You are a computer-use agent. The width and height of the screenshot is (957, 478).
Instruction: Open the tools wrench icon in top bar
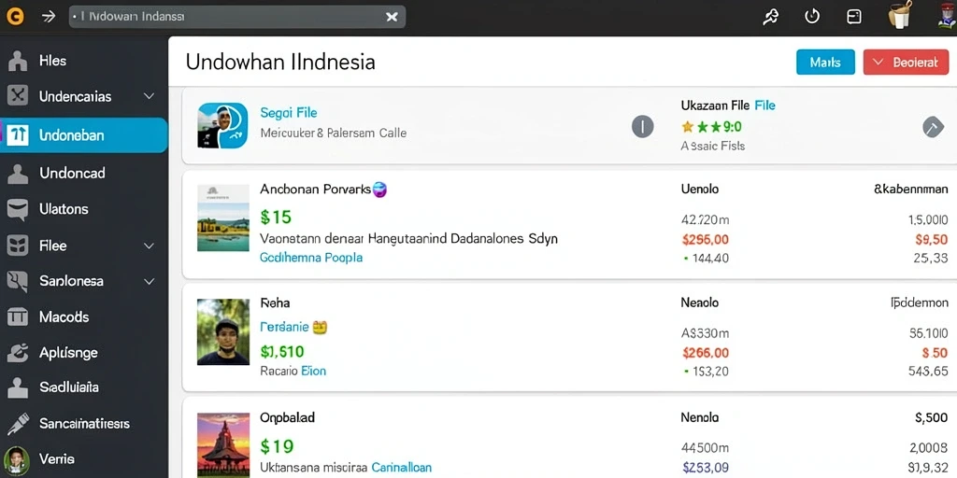771,17
